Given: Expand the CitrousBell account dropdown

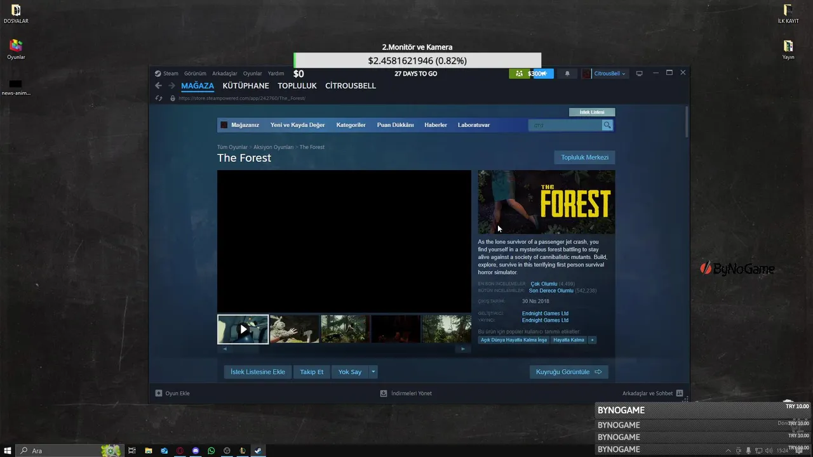Looking at the screenshot, I should point(609,74).
